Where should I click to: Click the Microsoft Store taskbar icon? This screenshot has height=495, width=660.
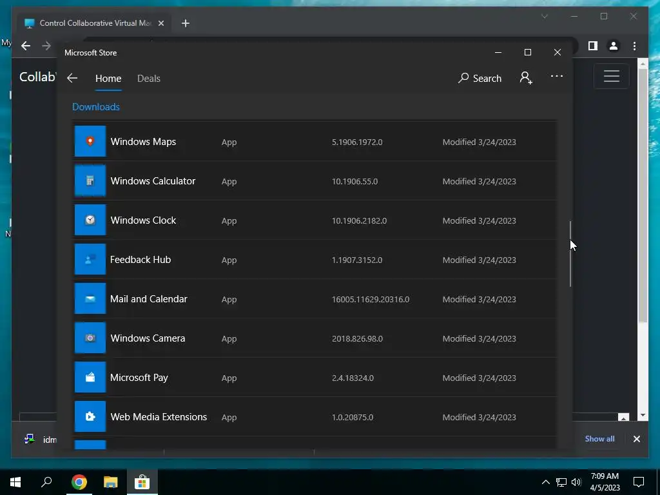142,482
